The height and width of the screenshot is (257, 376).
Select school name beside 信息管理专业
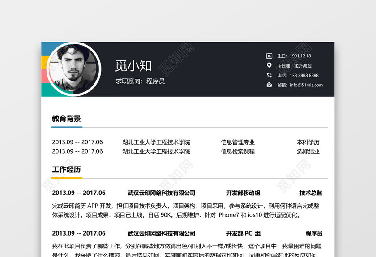156,142
